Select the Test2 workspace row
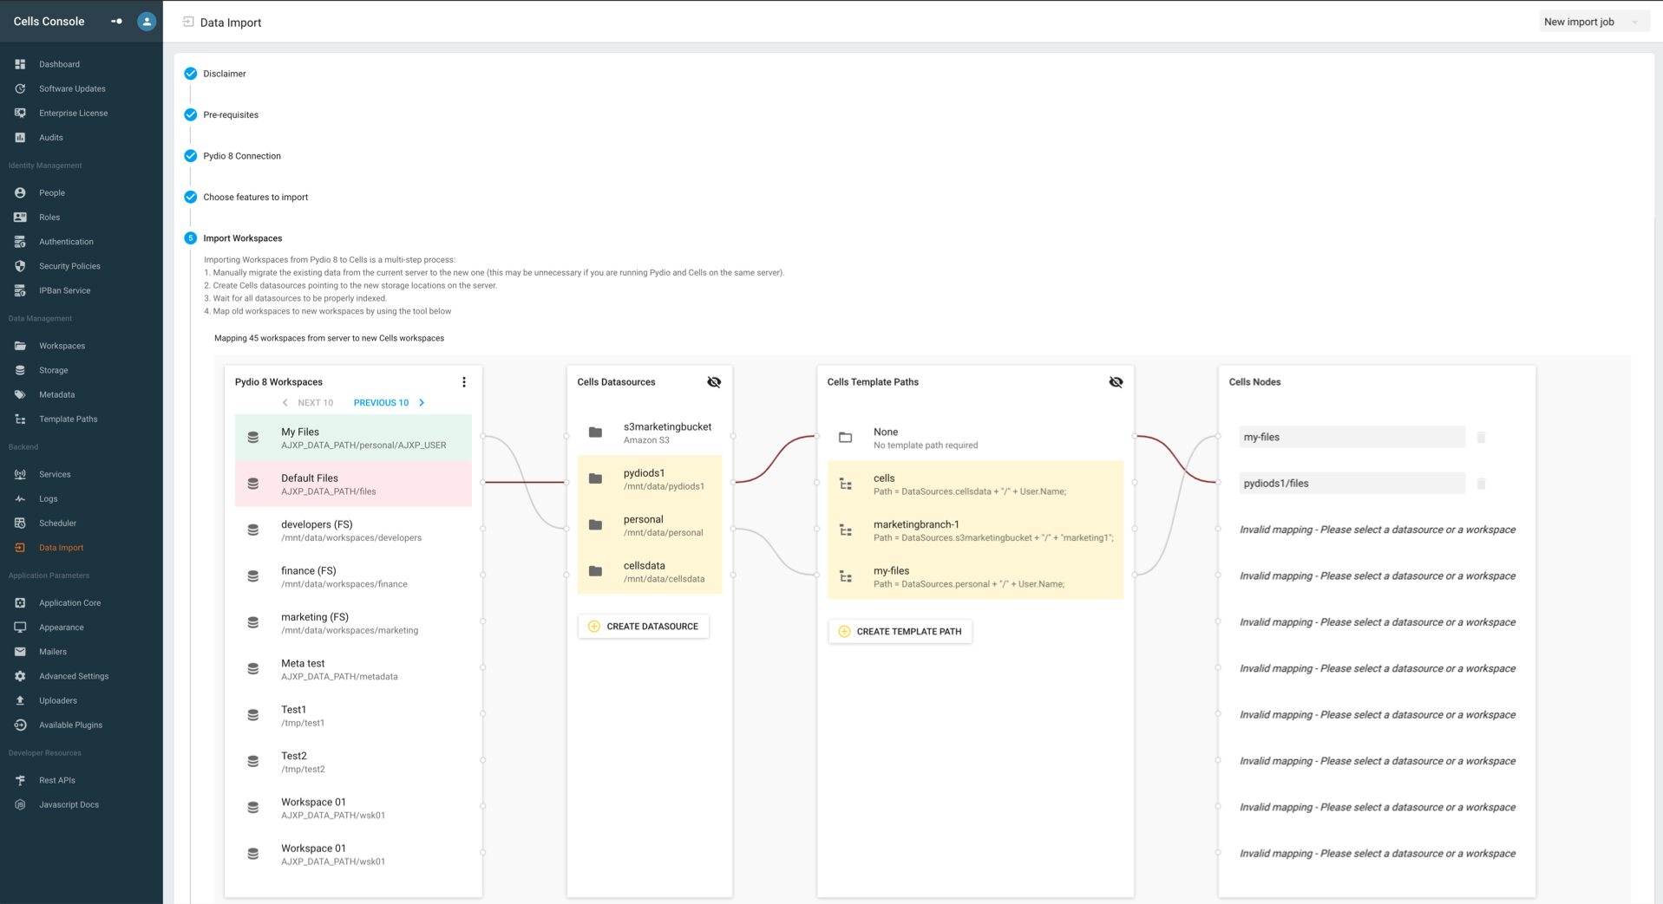 pos(353,762)
